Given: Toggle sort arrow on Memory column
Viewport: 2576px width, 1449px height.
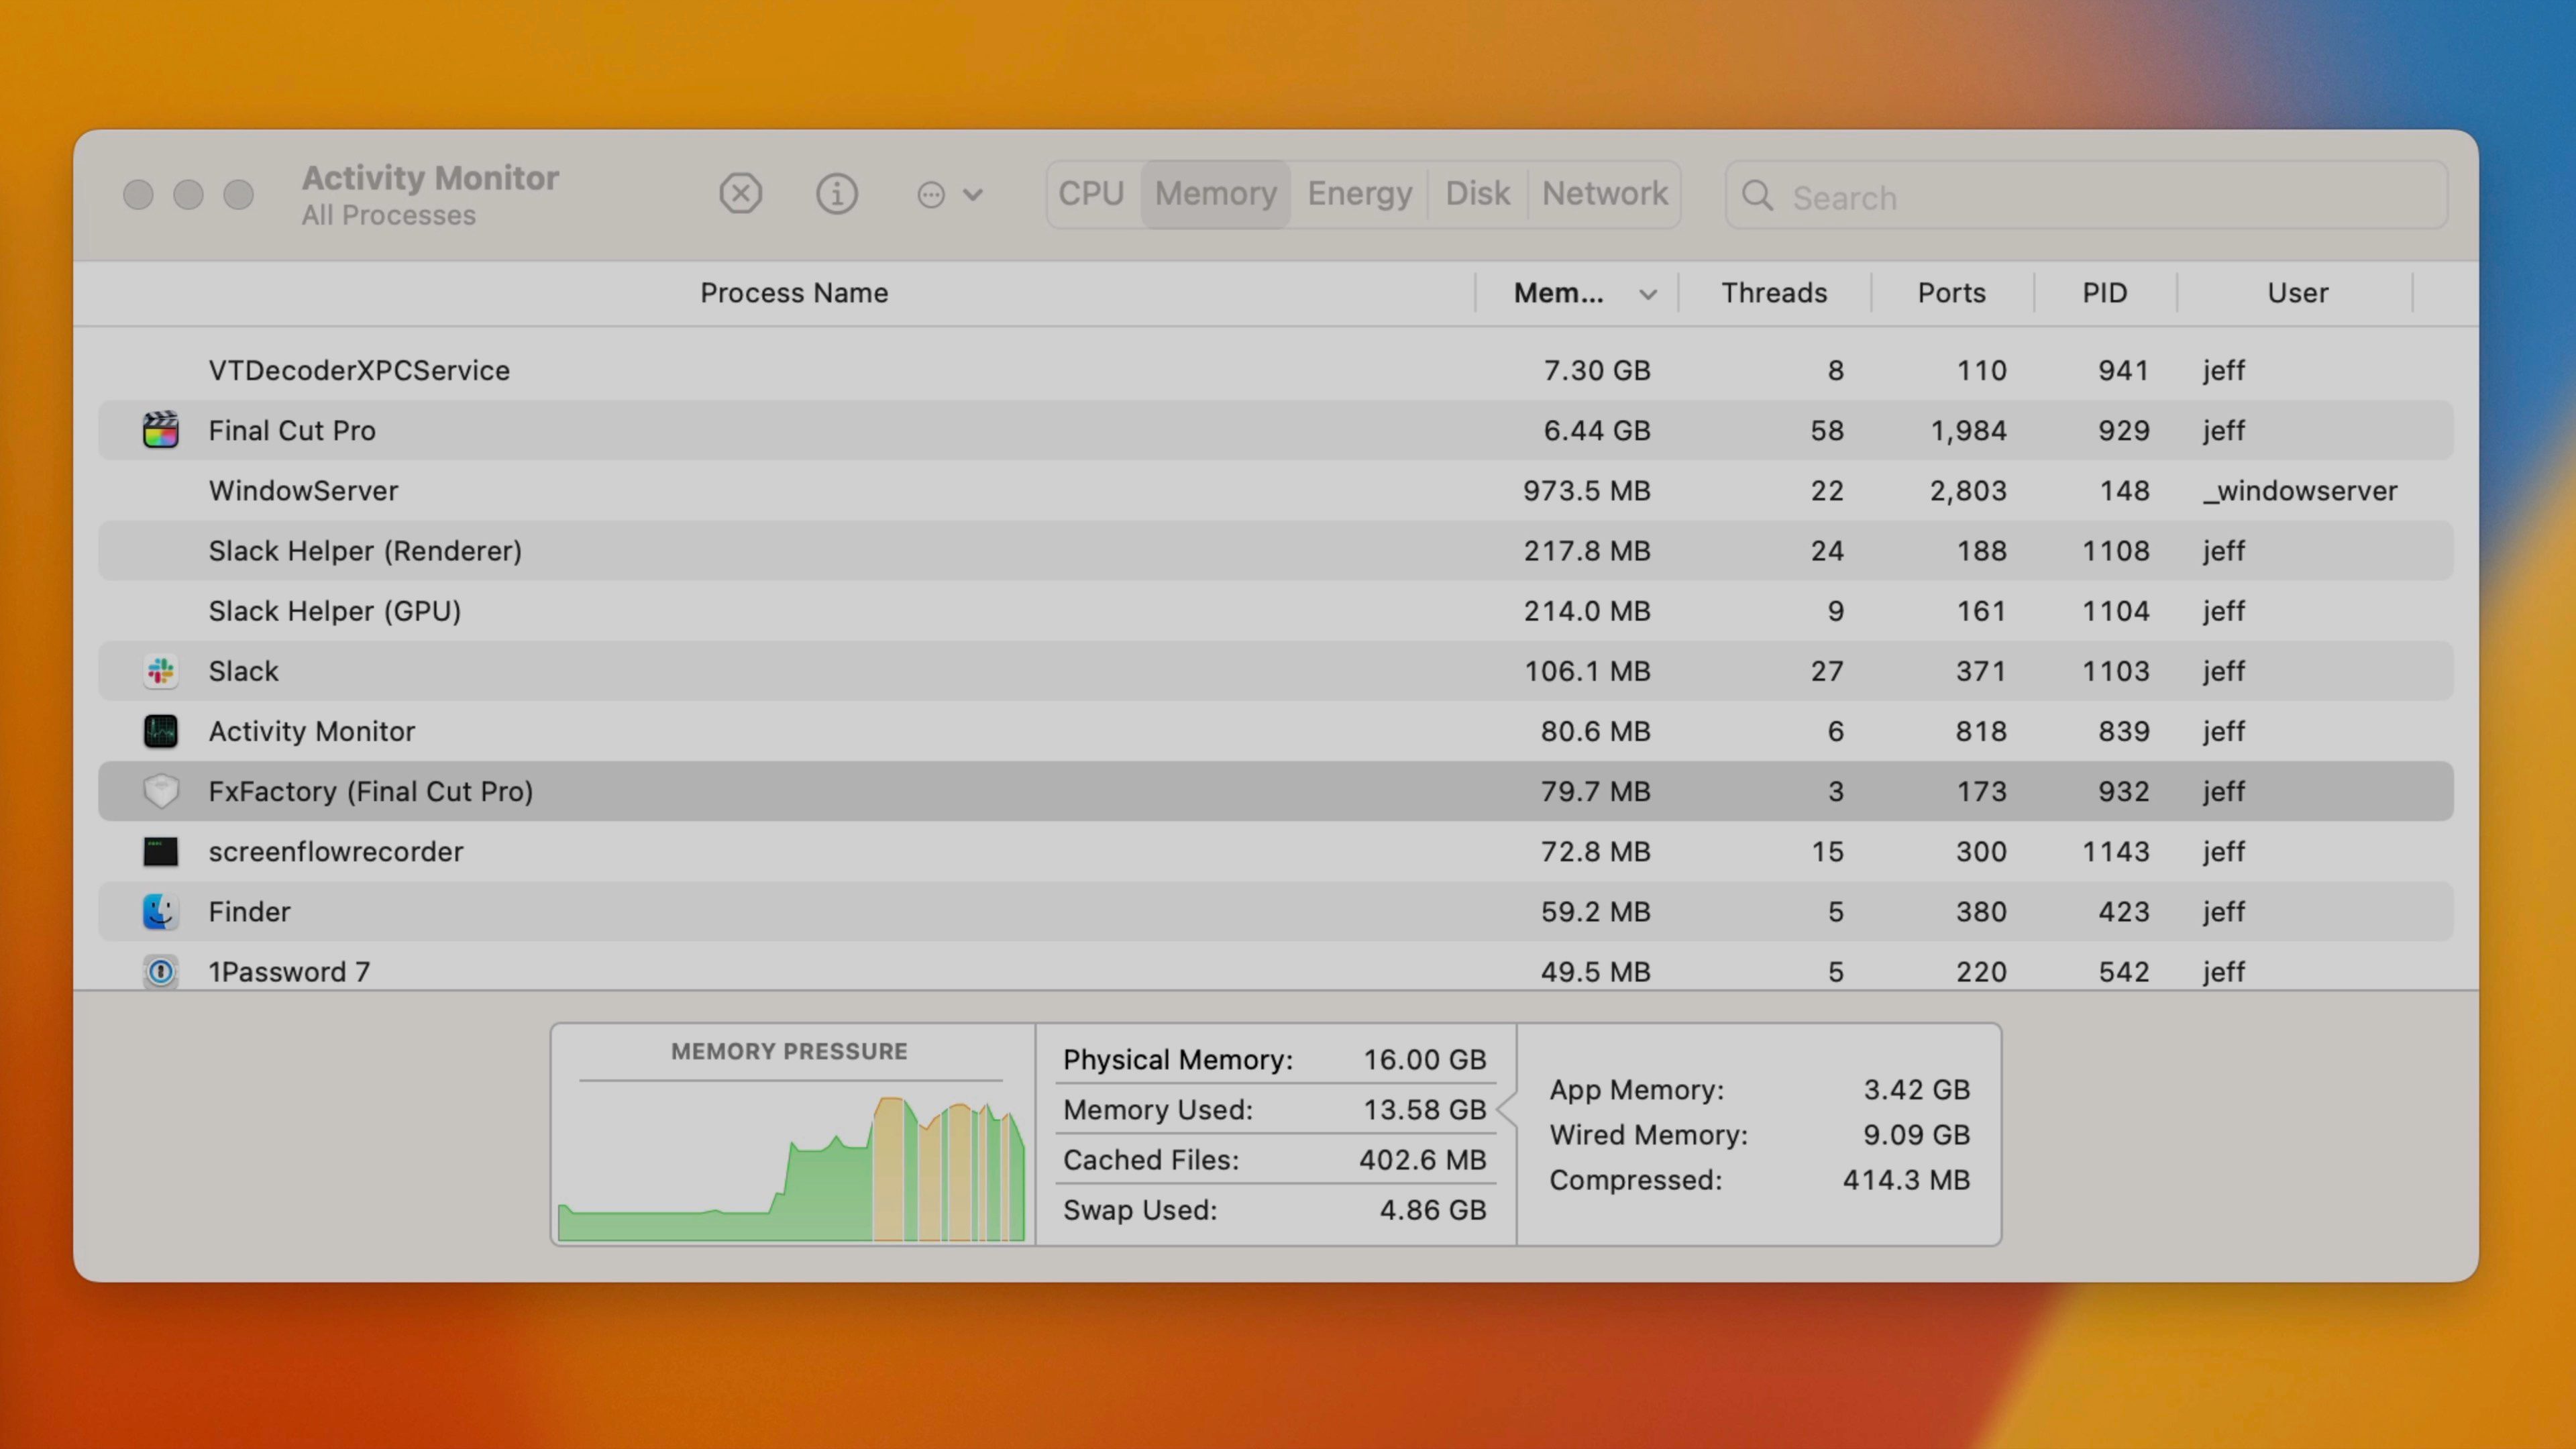Looking at the screenshot, I should (1647, 294).
